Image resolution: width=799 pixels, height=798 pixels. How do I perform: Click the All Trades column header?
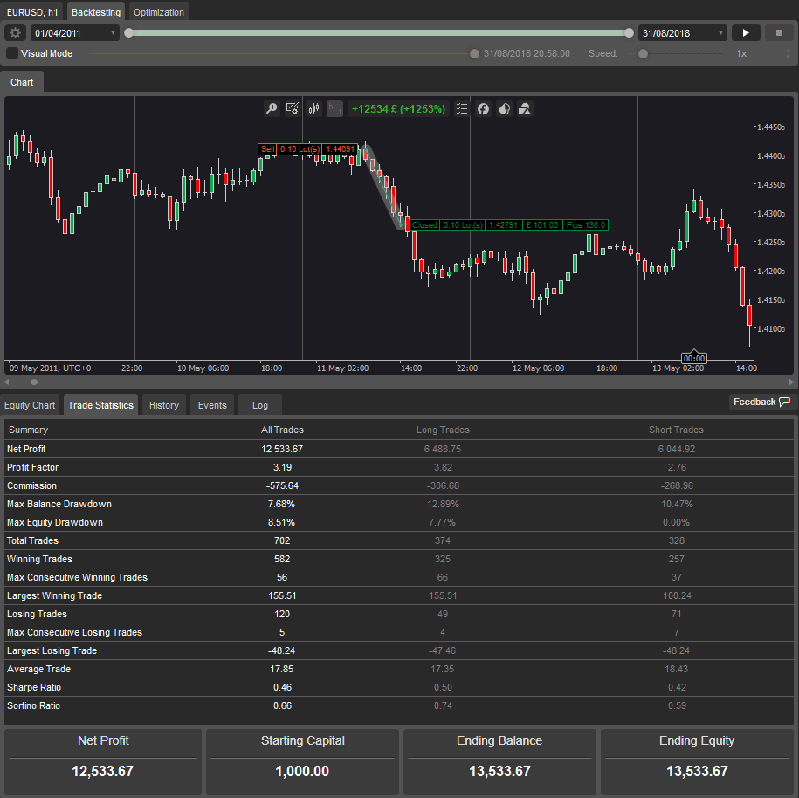tap(282, 430)
